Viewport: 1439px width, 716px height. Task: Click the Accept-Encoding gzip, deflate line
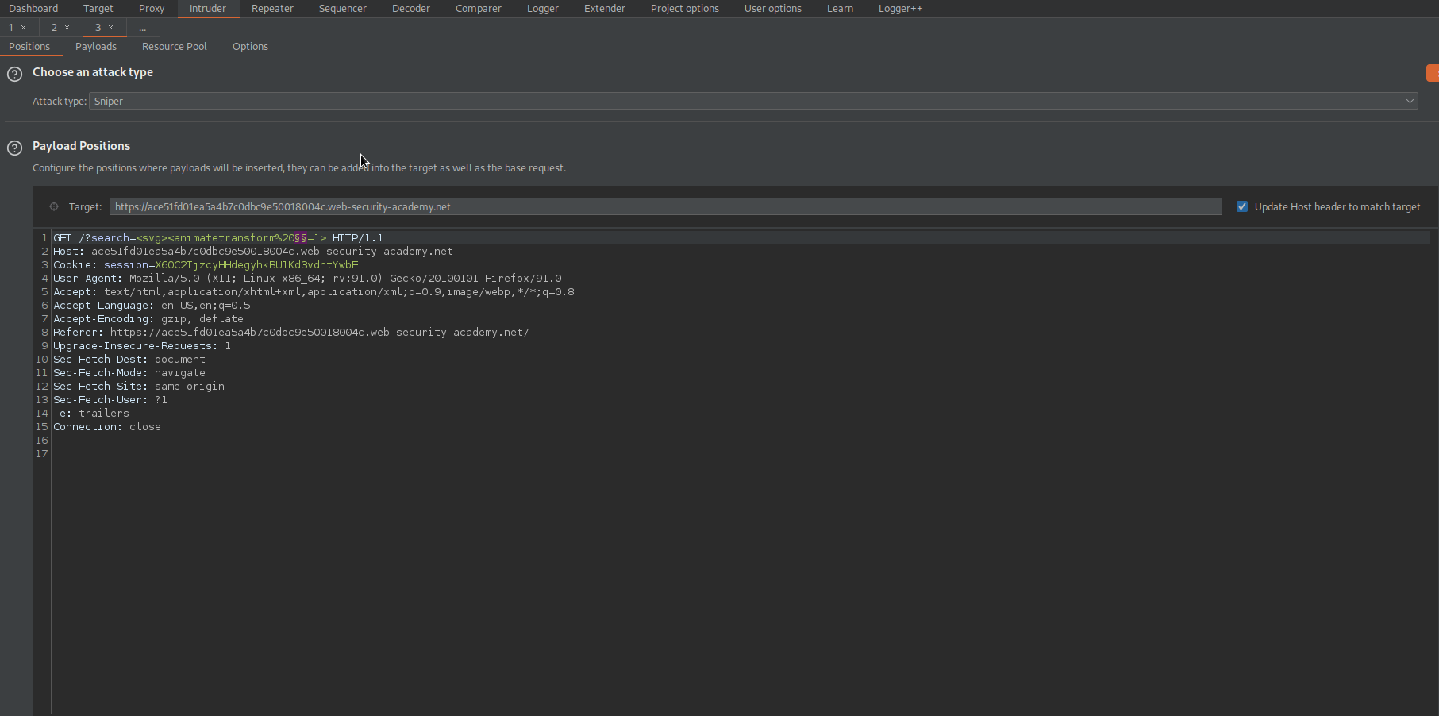pos(148,319)
